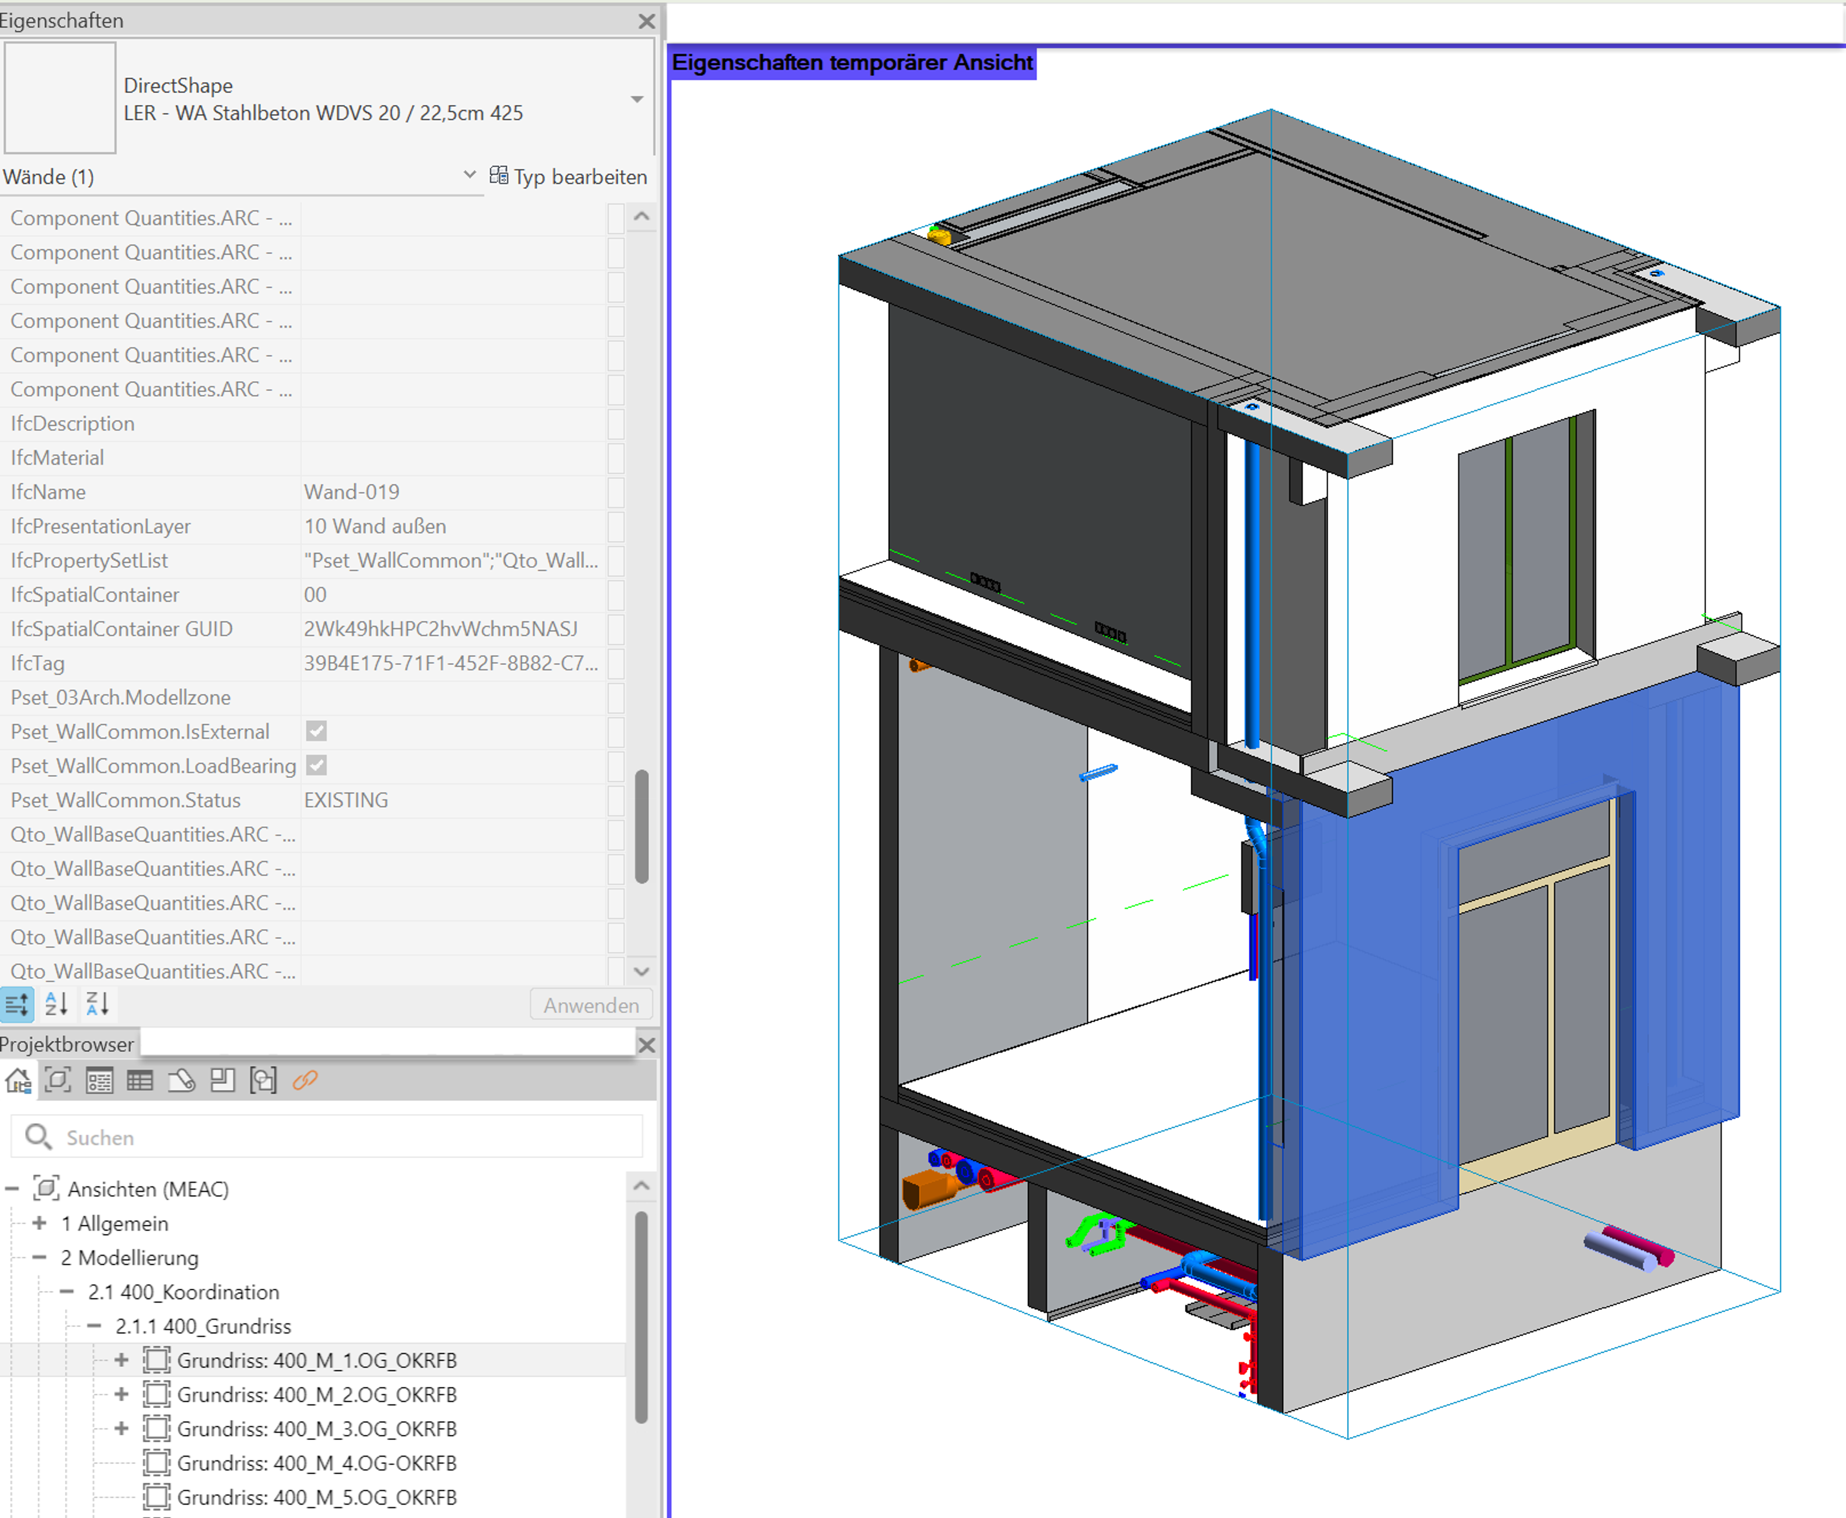Select Grundriss: 400_M_2.OG_OKRFB view
The height and width of the screenshot is (1518, 1846).
coord(316,1394)
